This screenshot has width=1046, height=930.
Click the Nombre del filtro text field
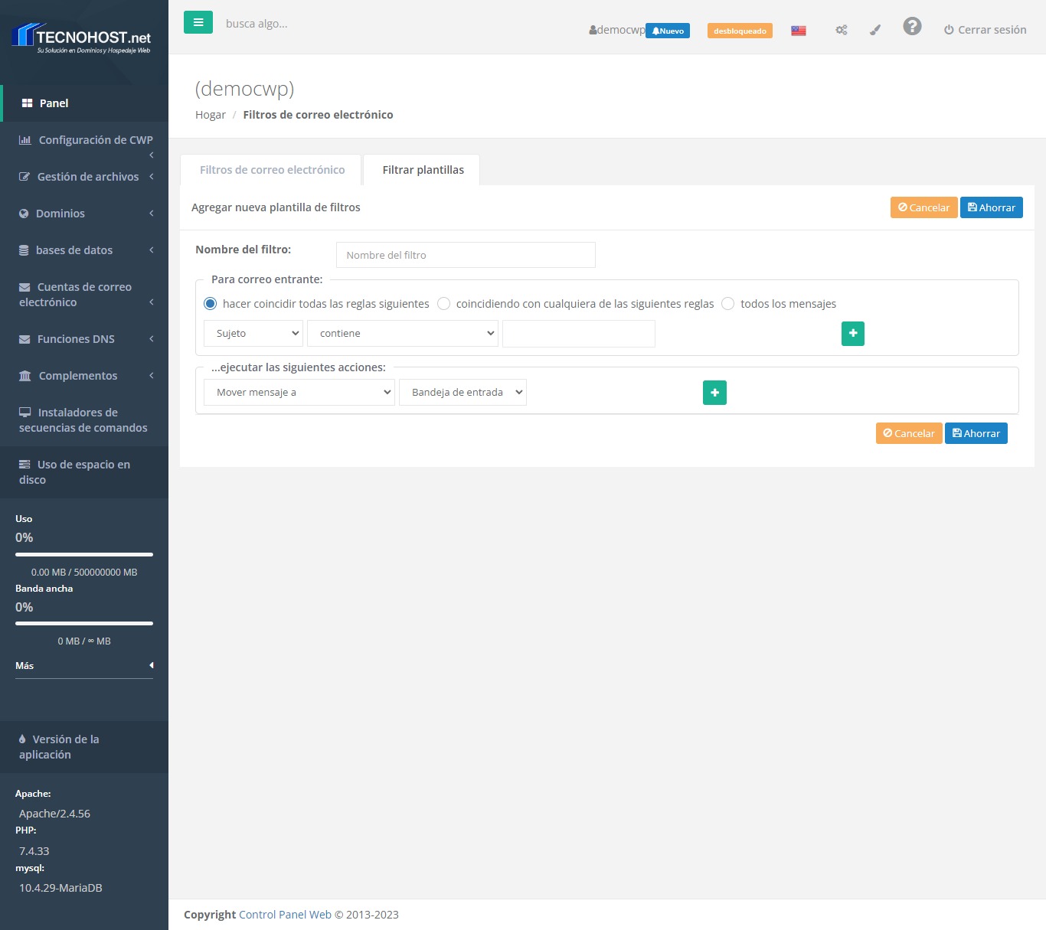pos(466,255)
